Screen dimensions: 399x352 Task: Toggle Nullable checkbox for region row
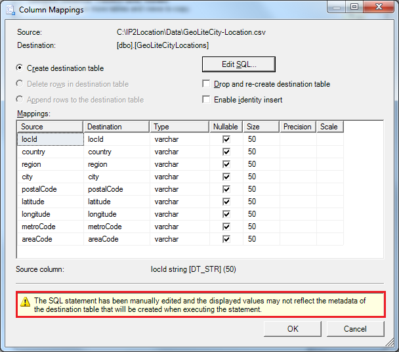click(226, 164)
